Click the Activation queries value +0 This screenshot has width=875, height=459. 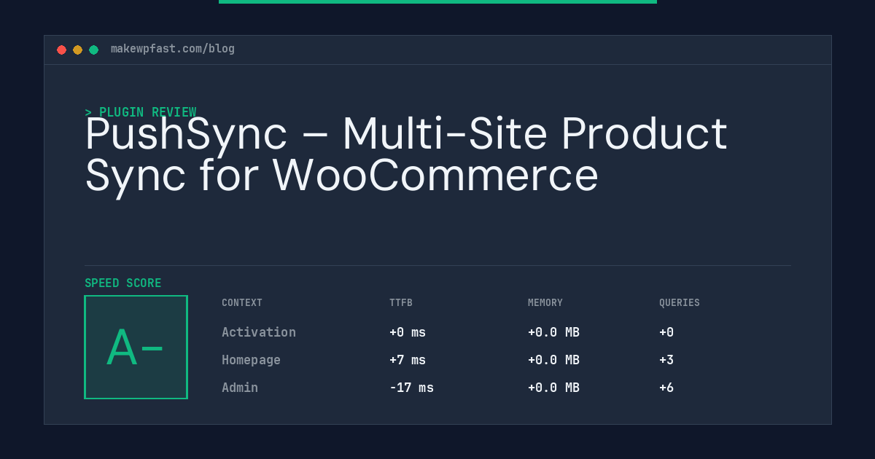click(666, 332)
